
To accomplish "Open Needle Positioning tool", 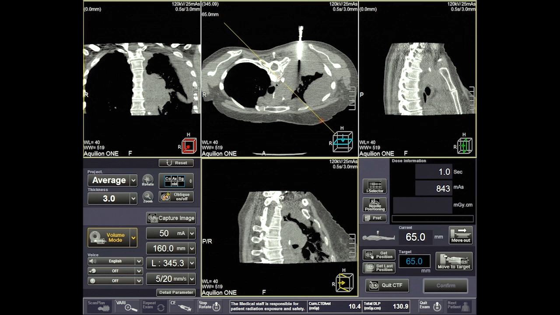I will [375, 205].
